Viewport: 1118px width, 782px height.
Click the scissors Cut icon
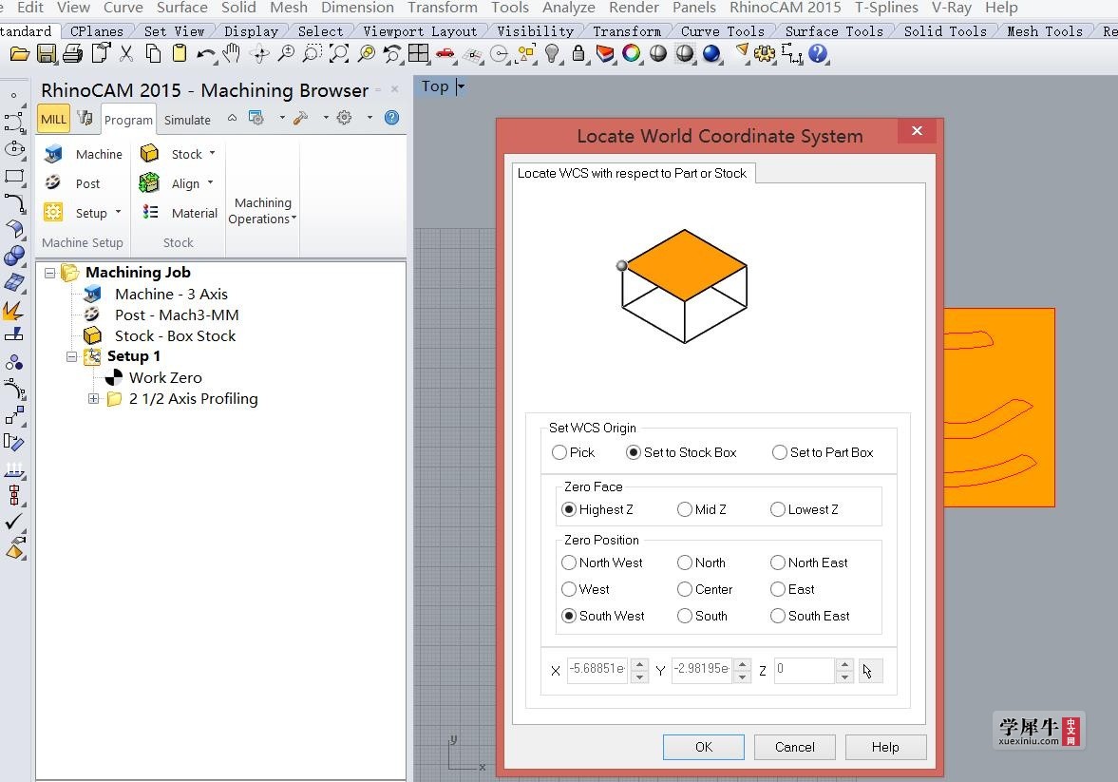(126, 54)
